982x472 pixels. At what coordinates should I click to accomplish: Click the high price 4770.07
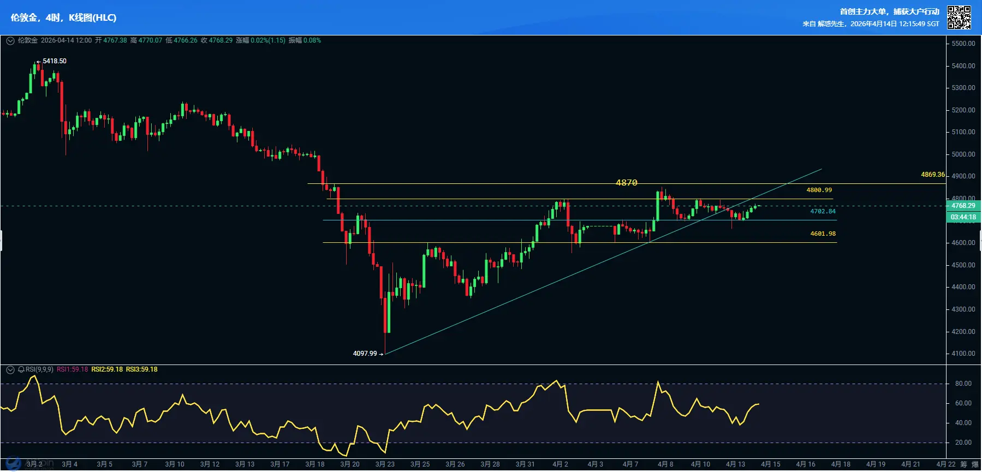point(150,40)
